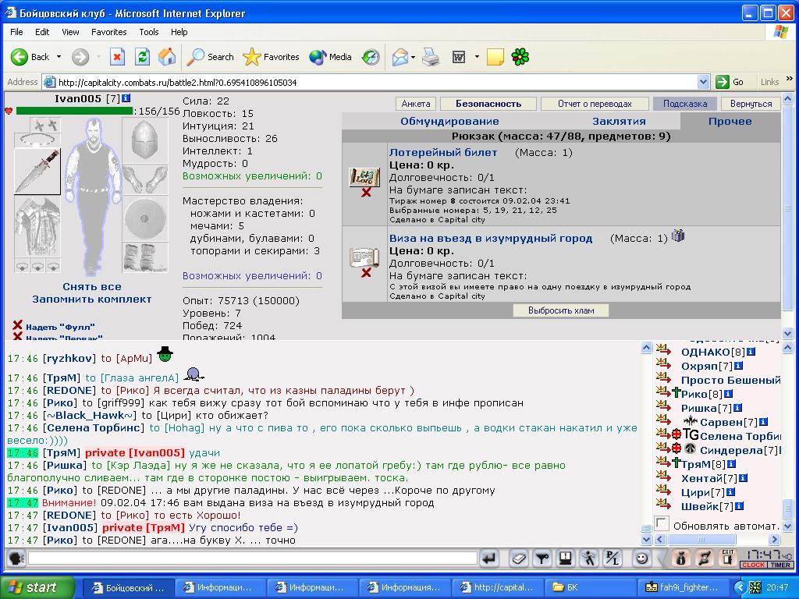Viewport: 799px width, 599px height.
Task: Click the info icon next to Ivan005
Action: 126,97
